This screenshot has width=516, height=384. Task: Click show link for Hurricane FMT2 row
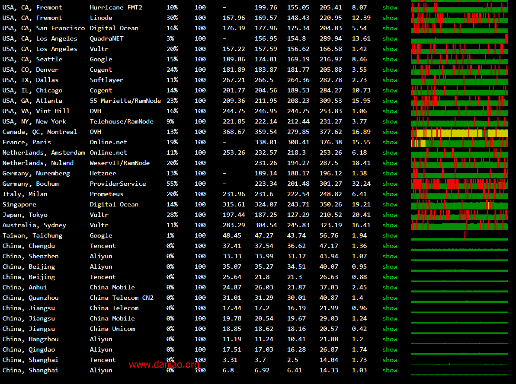pyautogui.click(x=390, y=7)
